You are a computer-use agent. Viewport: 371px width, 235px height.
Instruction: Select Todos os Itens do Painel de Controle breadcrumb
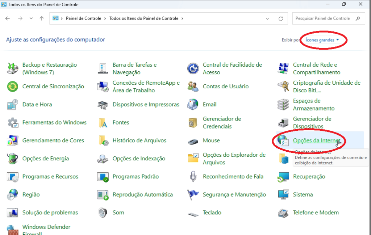[x=144, y=18]
